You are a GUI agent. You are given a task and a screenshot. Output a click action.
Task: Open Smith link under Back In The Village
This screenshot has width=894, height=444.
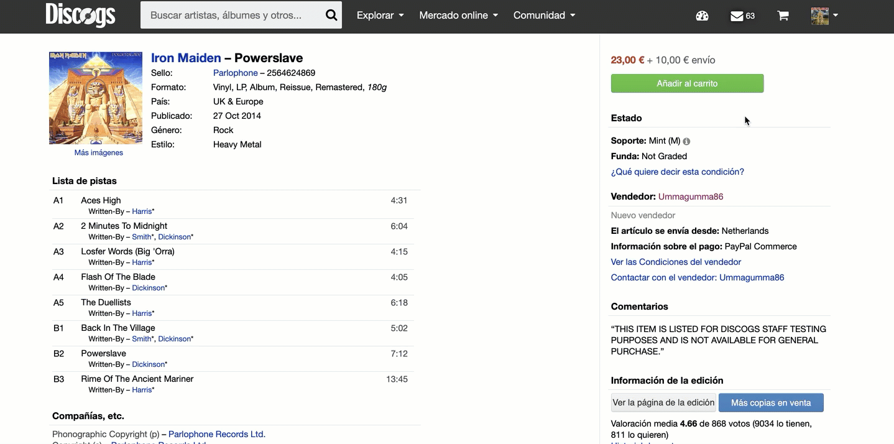142,339
